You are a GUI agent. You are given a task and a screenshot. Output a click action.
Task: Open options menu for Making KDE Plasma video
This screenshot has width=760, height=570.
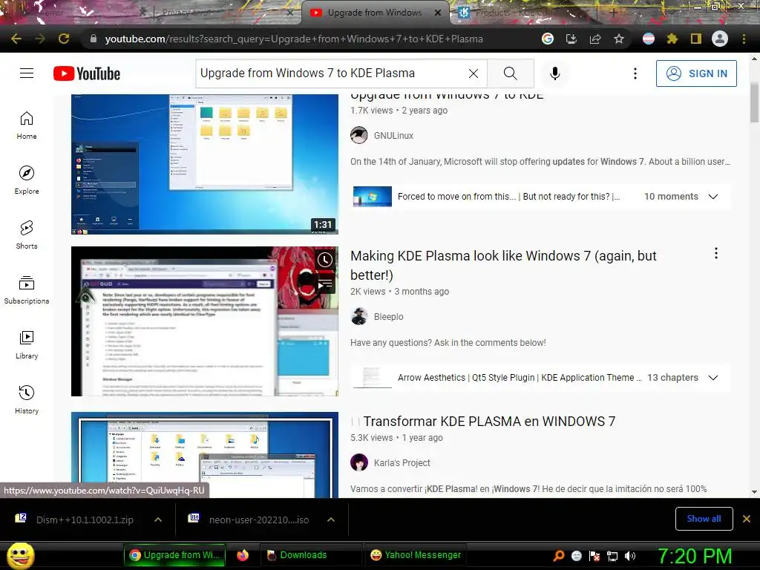[x=716, y=253]
